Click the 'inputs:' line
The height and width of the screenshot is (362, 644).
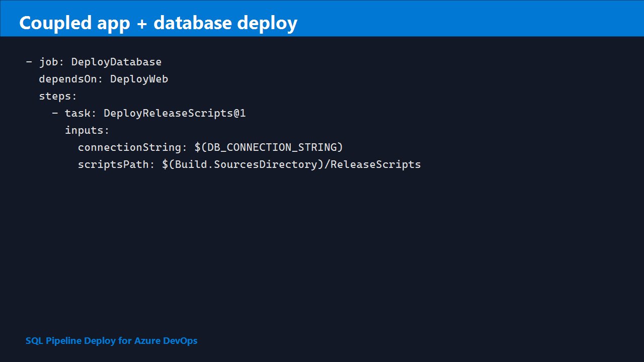87,131
